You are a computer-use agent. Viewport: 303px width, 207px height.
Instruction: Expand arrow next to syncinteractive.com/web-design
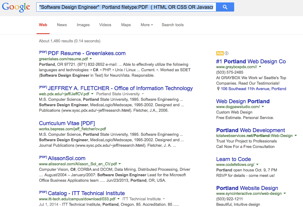pos(285,193)
